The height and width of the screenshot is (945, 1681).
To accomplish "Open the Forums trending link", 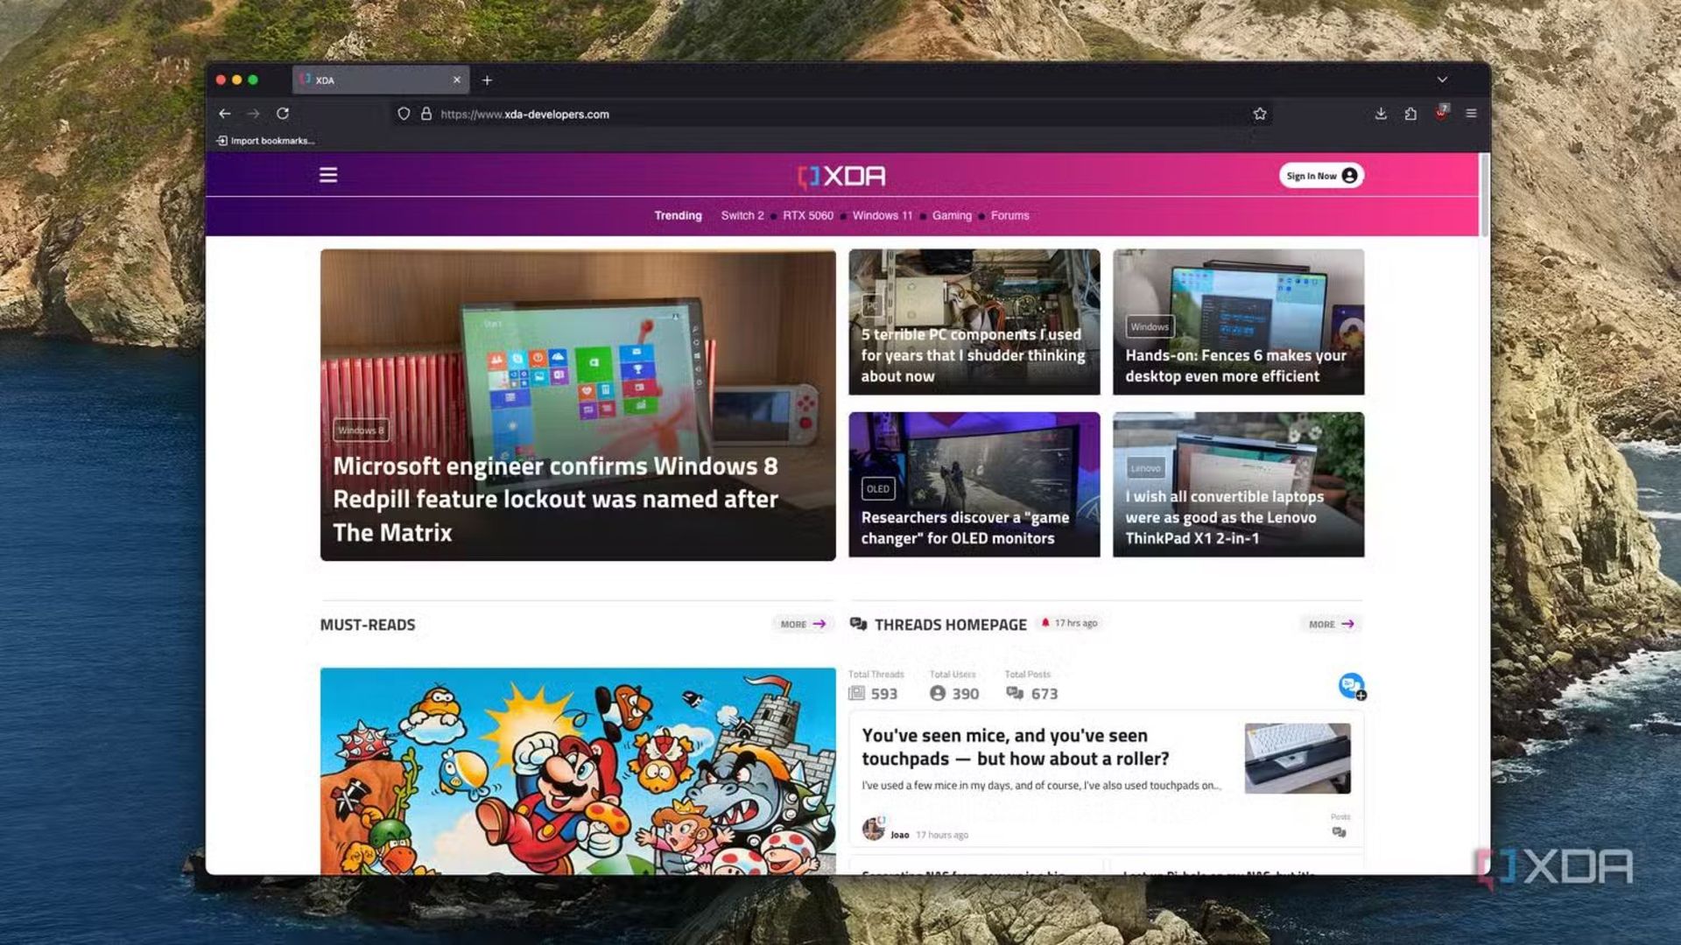I will (x=1009, y=215).
